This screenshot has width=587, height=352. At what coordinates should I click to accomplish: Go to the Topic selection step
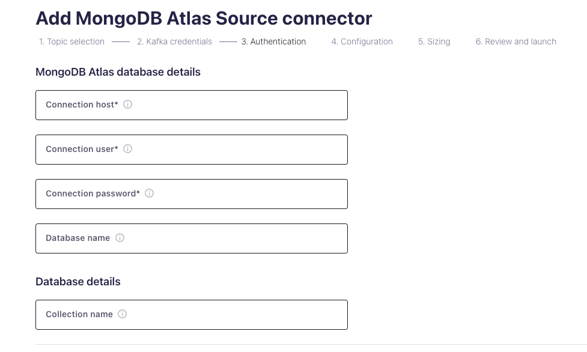[71, 41]
